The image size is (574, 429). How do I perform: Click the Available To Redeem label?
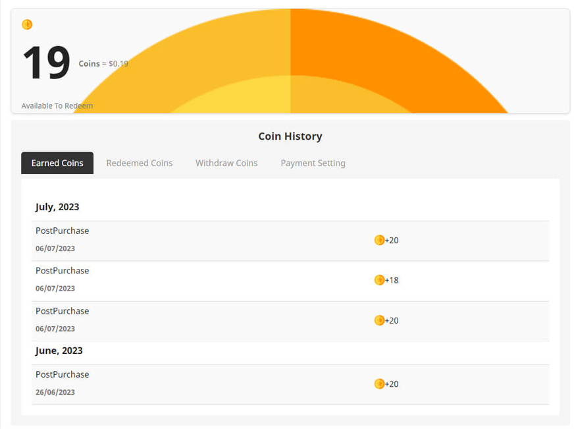coord(57,105)
